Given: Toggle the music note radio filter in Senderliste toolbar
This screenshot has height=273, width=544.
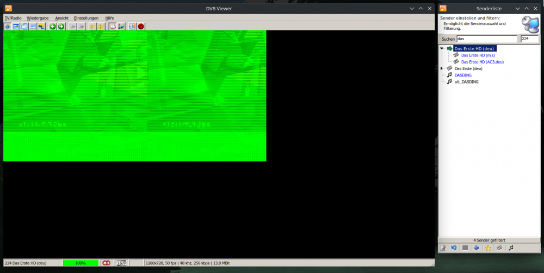Looking at the screenshot, I should [x=511, y=247].
